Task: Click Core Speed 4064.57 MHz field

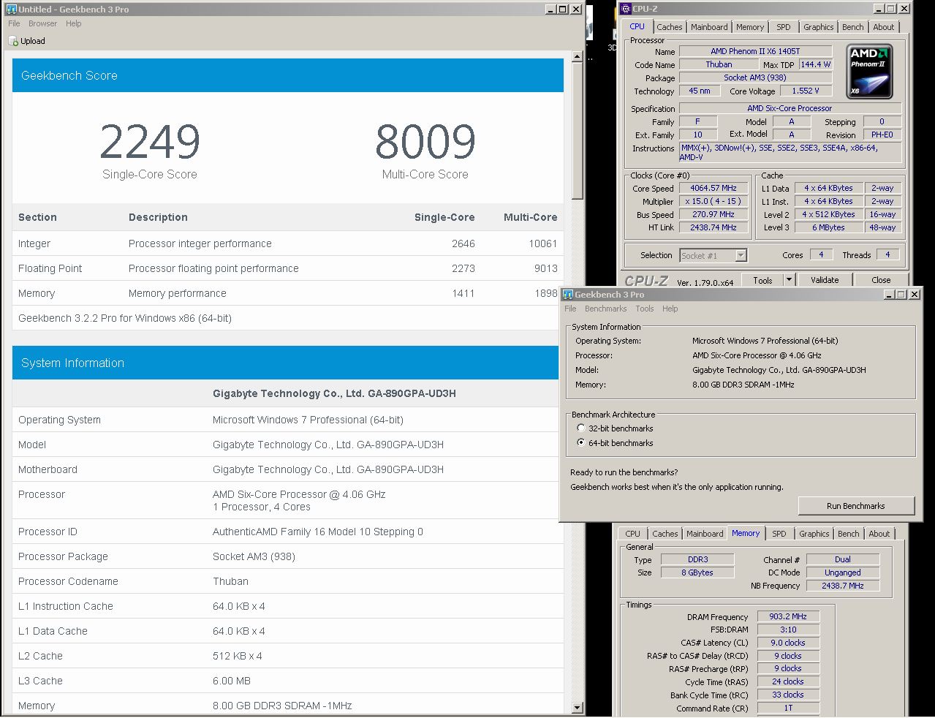Action: (713, 188)
